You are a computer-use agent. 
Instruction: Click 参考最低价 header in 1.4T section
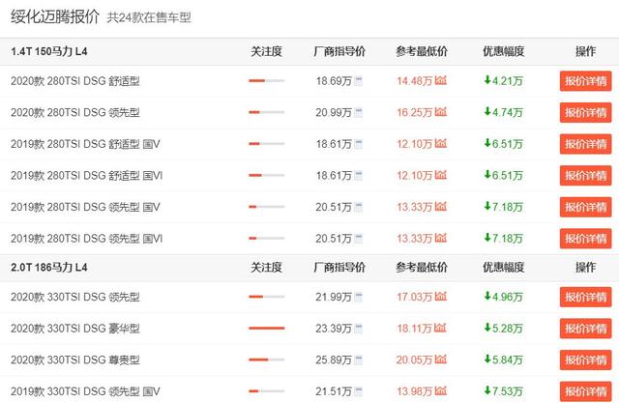[422, 51]
